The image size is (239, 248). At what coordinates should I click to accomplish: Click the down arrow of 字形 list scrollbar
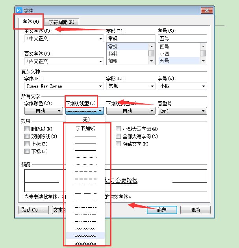pos(152,61)
